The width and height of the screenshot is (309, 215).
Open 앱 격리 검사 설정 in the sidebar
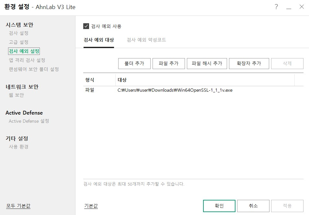[27, 60]
